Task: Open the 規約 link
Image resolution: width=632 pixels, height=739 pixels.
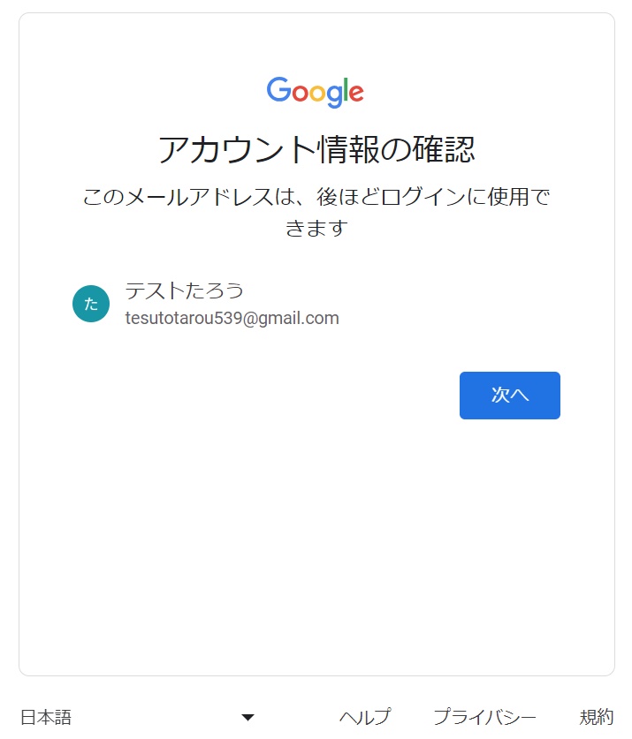Action: (x=597, y=717)
